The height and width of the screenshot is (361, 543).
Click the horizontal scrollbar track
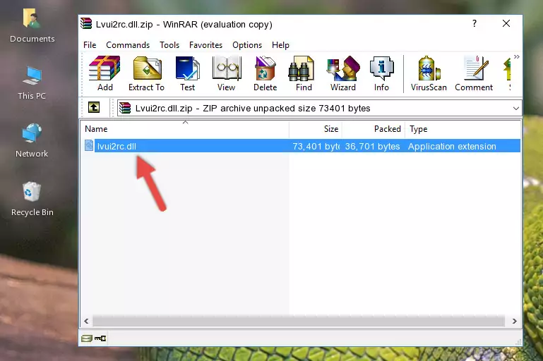(299, 322)
